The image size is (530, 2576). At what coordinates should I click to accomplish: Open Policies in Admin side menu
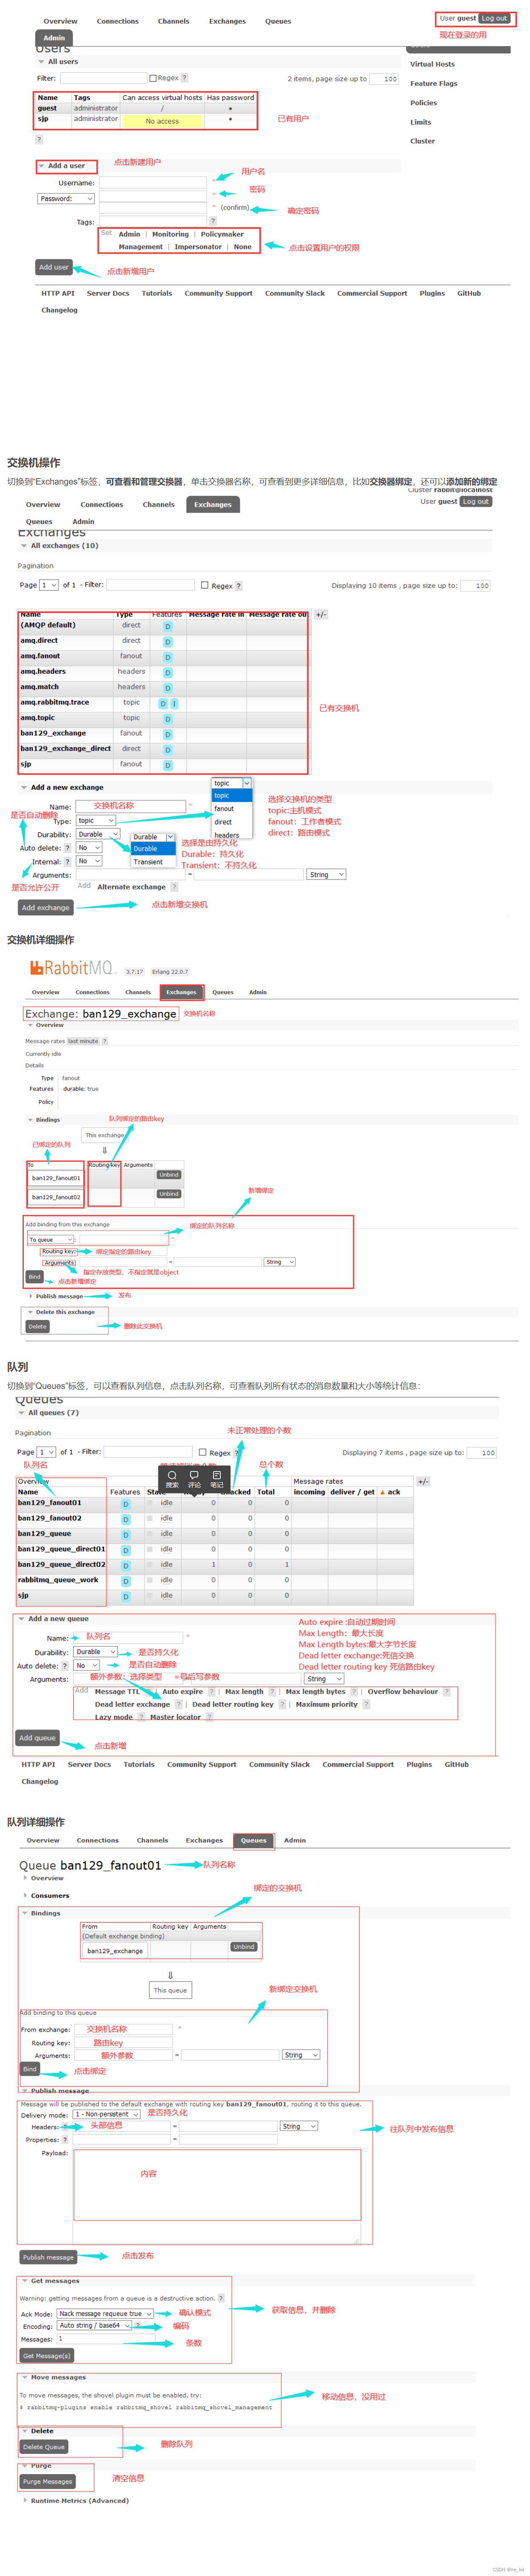pos(423,103)
